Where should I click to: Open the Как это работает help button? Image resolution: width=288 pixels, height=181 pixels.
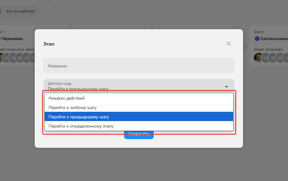(x=20, y=11)
